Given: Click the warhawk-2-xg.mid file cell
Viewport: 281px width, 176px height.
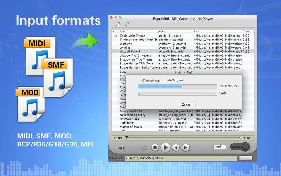Looking at the screenshot, I should click(176, 44).
